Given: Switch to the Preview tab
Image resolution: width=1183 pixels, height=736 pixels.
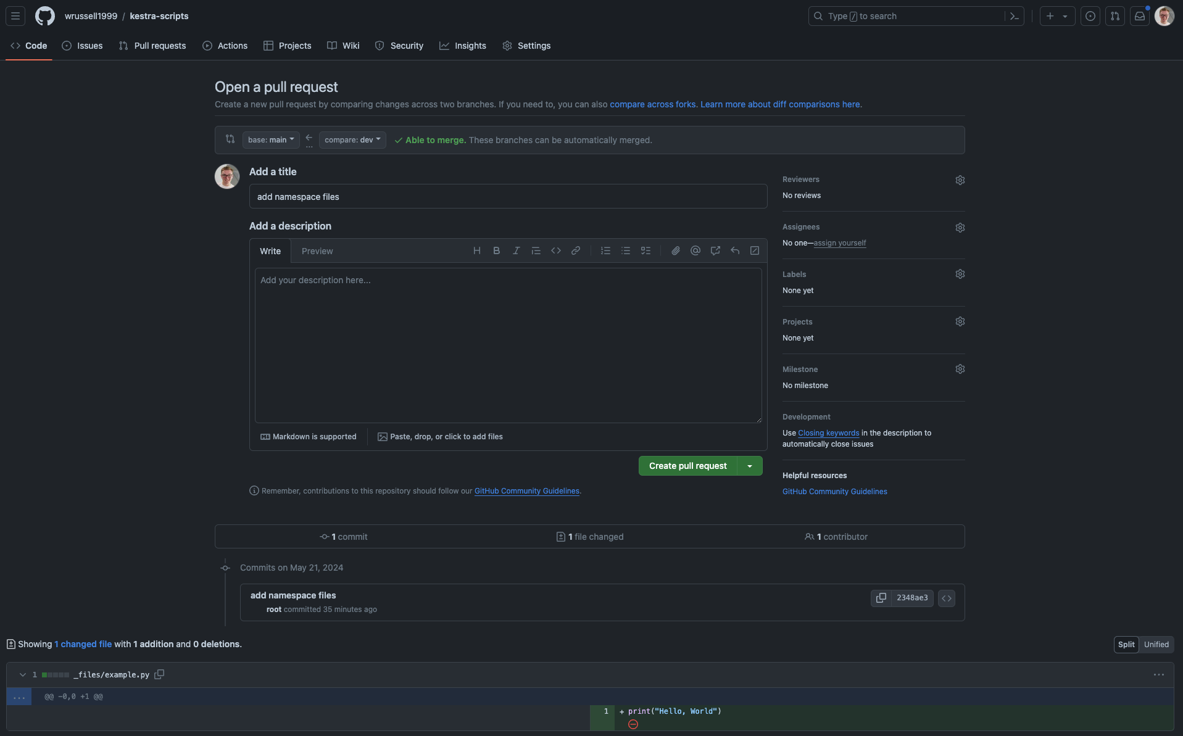Looking at the screenshot, I should pos(317,251).
